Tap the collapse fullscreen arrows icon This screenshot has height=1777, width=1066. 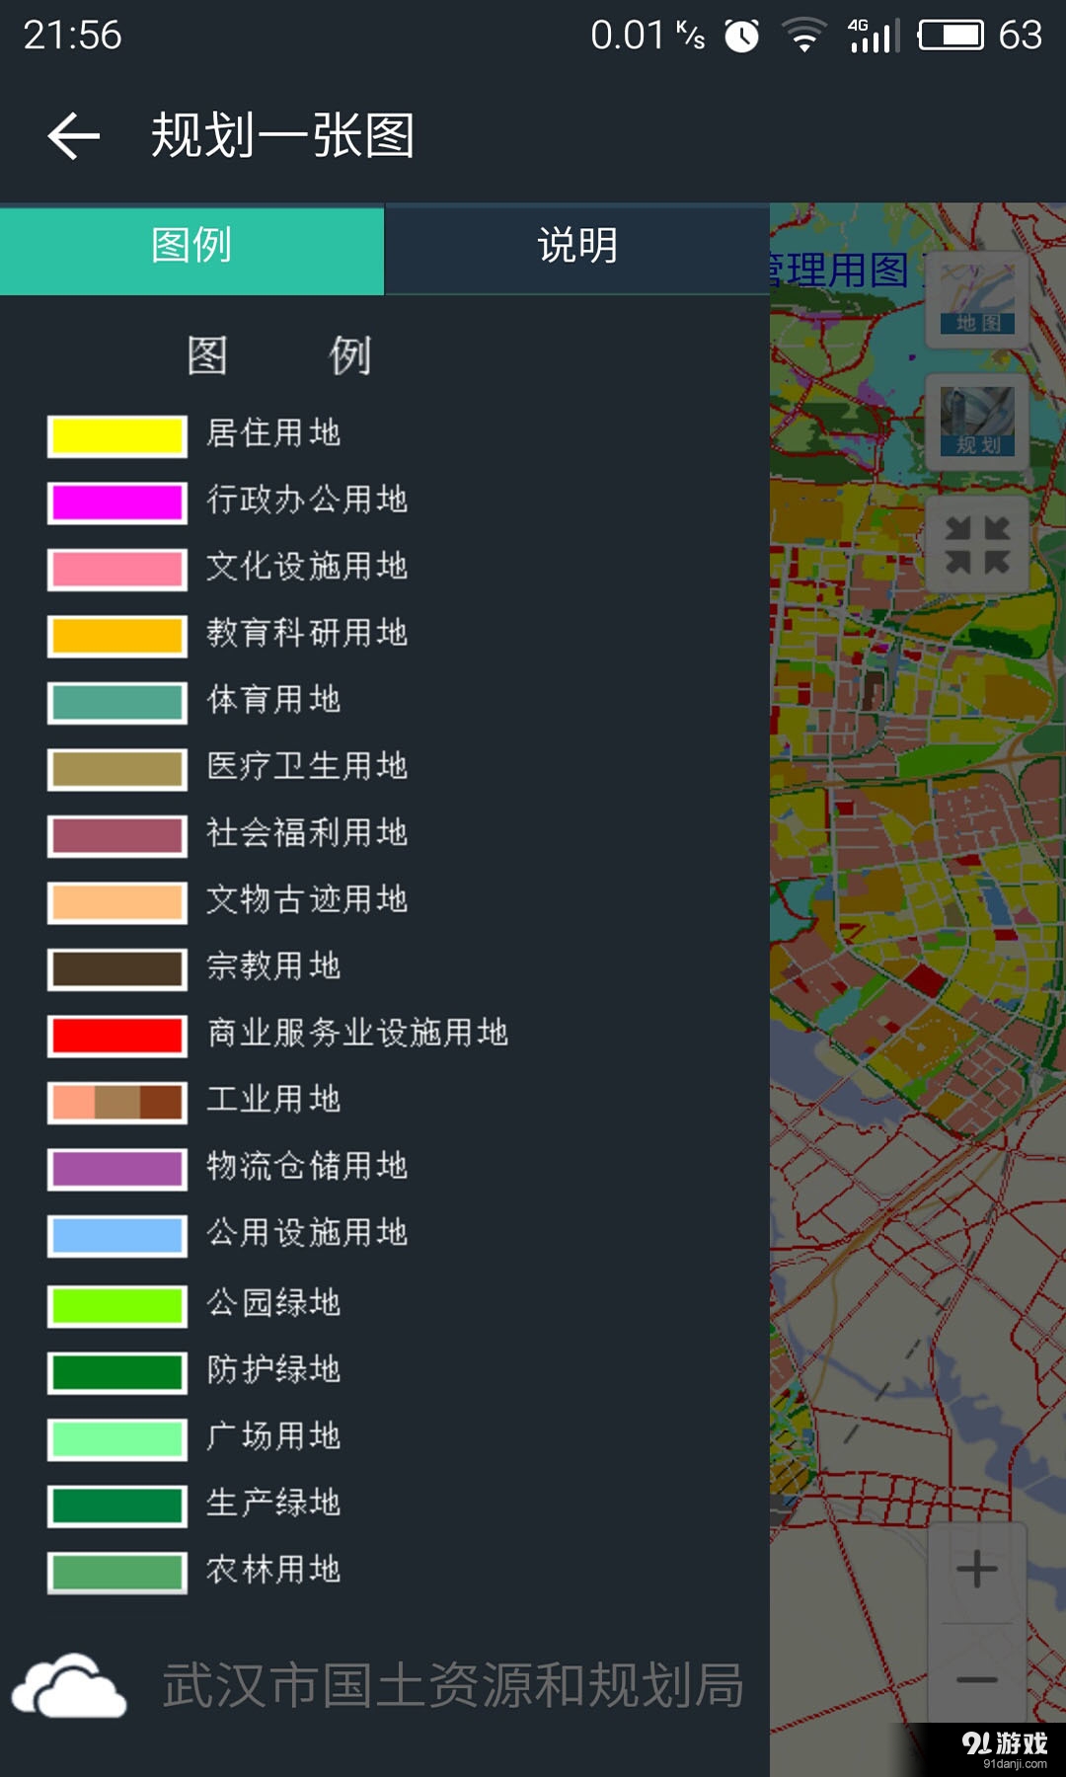[x=977, y=544]
